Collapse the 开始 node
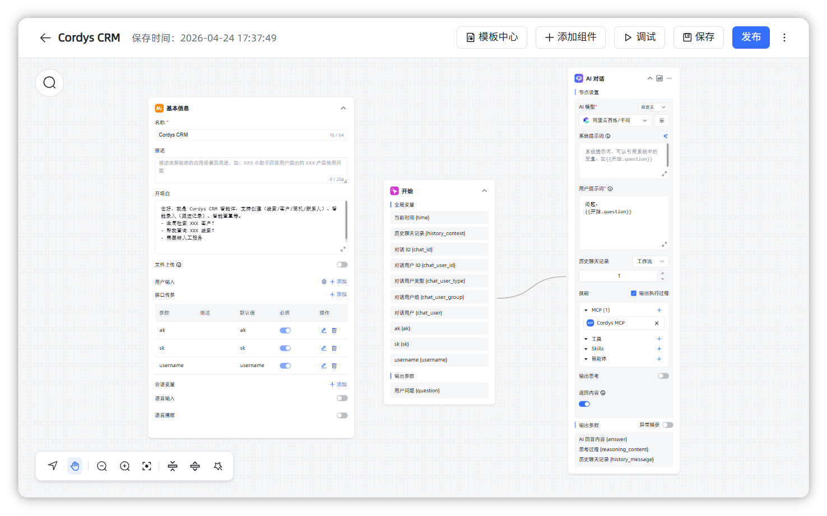827x516 pixels. tap(485, 191)
